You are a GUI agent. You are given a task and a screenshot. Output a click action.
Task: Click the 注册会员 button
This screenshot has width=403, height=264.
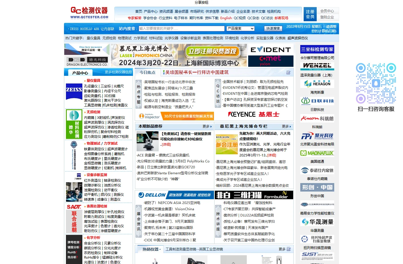(310, 14)
